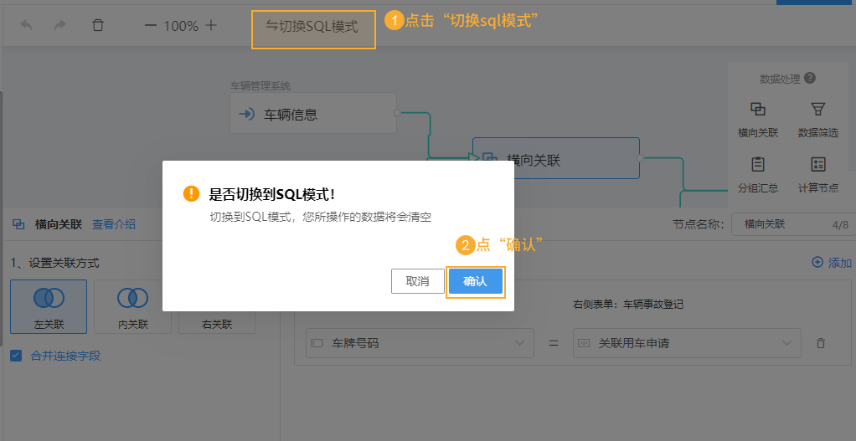
Task: Click the 1、设置关联方式 heading
Action: tap(55, 263)
